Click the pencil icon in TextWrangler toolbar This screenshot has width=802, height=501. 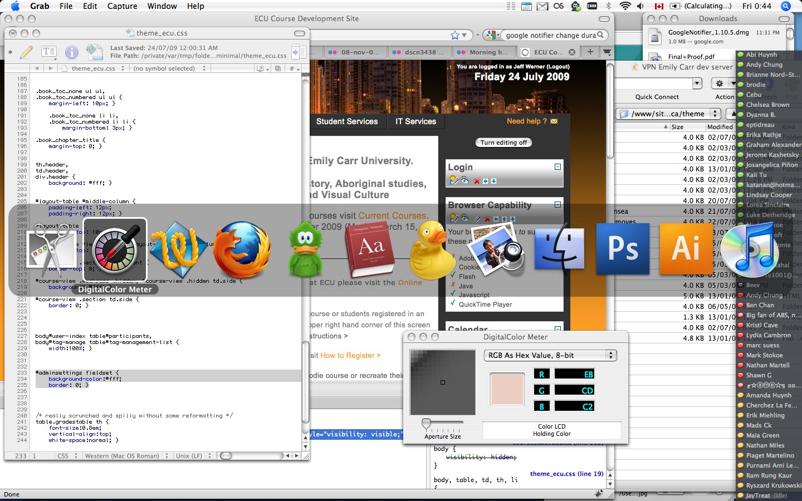tap(26, 52)
